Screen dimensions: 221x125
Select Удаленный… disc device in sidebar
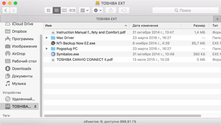[x=20, y=99]
